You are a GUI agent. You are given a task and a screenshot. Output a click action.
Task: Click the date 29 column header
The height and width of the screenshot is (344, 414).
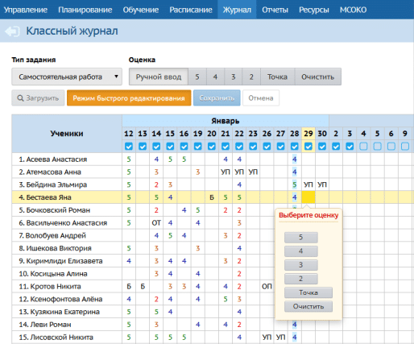[x=308, y=134]
